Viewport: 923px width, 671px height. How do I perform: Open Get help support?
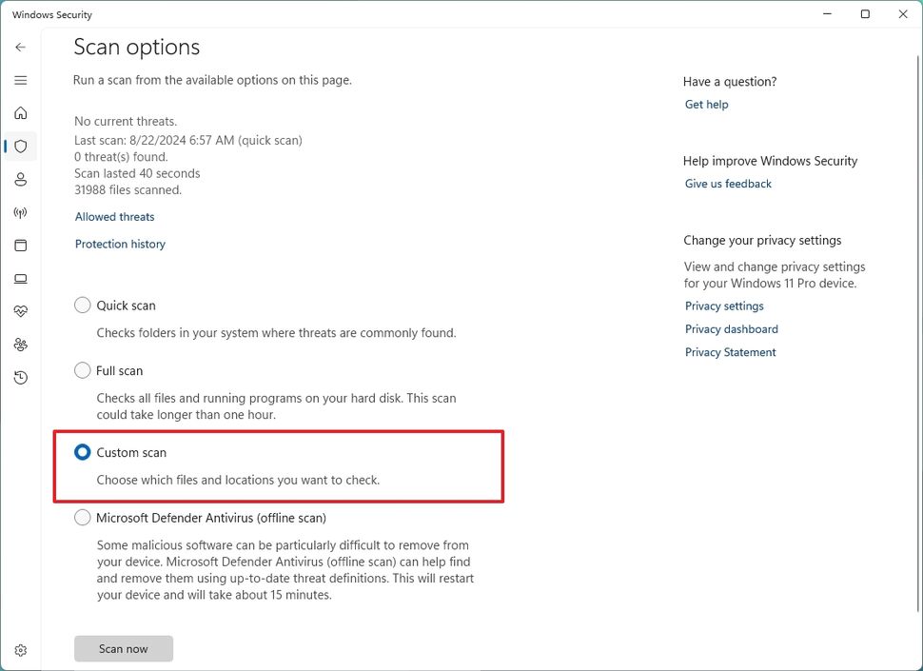click(706, 104)
